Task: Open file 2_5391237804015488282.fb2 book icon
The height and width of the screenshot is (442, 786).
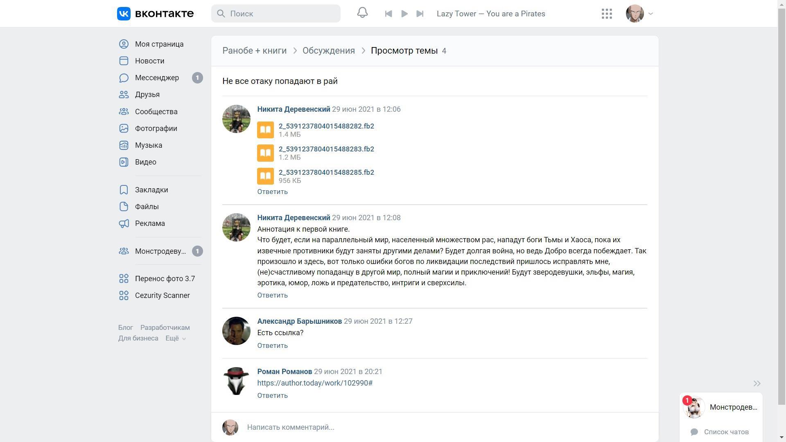Action: click(265, 130)
